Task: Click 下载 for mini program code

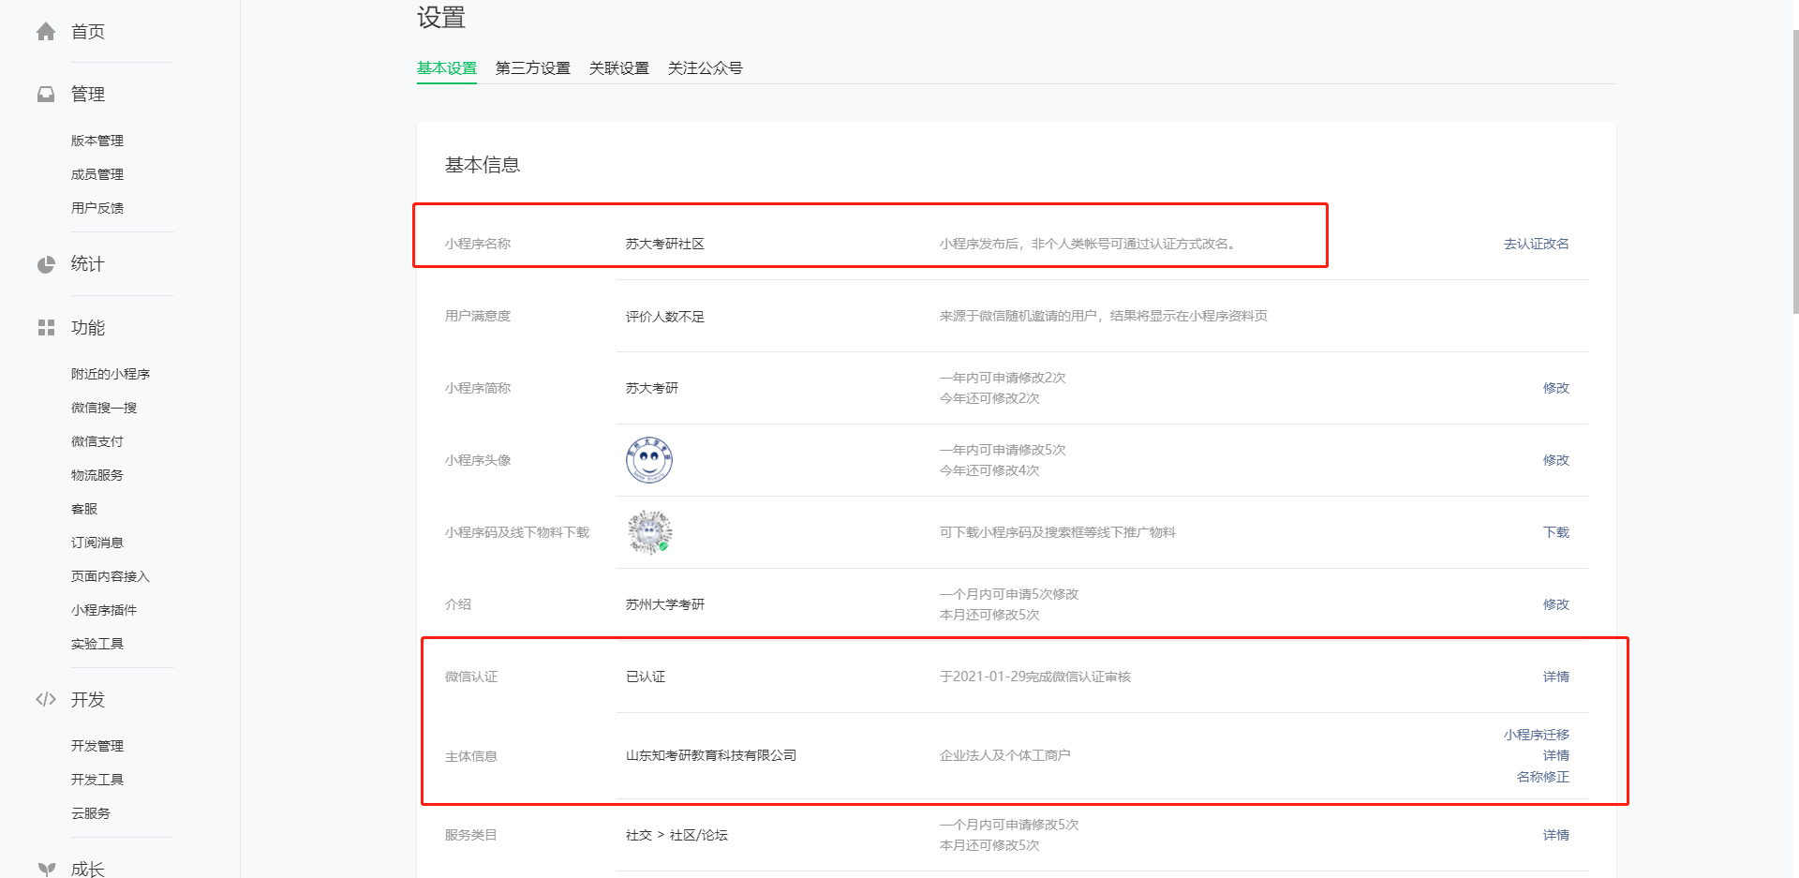Action: pyautogui.click(x=1556, y=532)
